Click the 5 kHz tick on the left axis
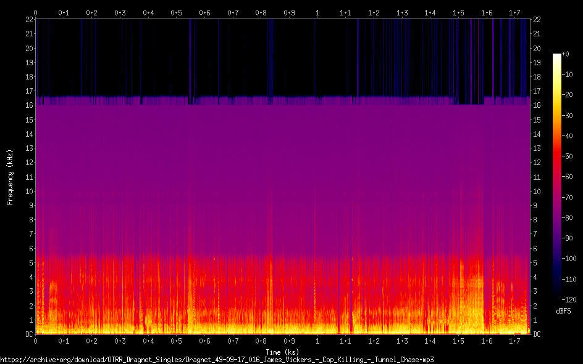Image resolution: width=583 pixels, height=364 pixels. (29, 262)
